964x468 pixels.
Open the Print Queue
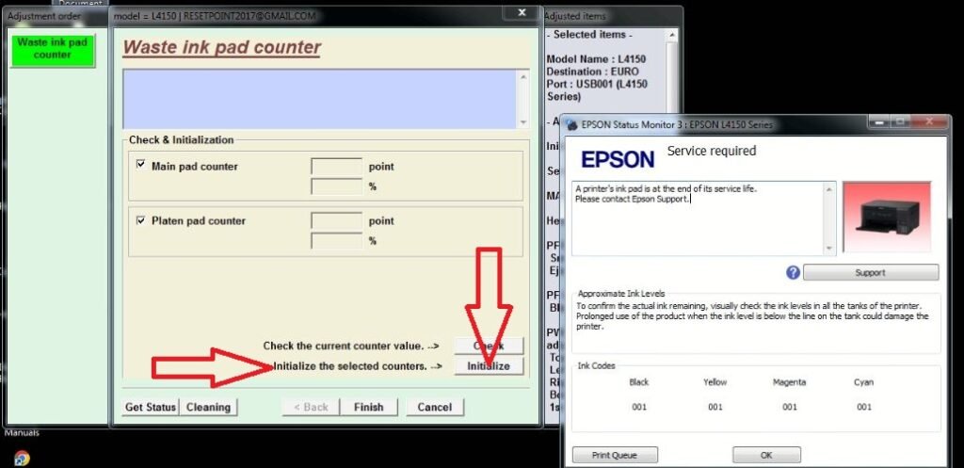(615, 455)
